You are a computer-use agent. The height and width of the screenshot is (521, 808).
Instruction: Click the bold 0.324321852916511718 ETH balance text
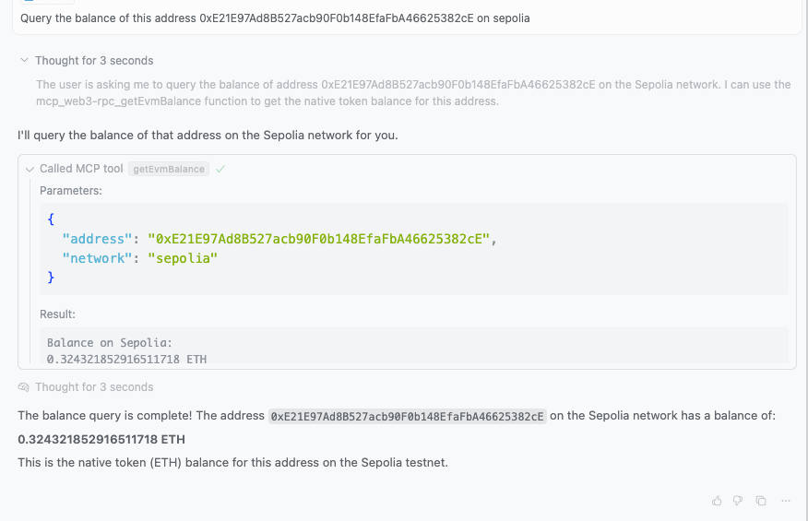tap(101, 439)
